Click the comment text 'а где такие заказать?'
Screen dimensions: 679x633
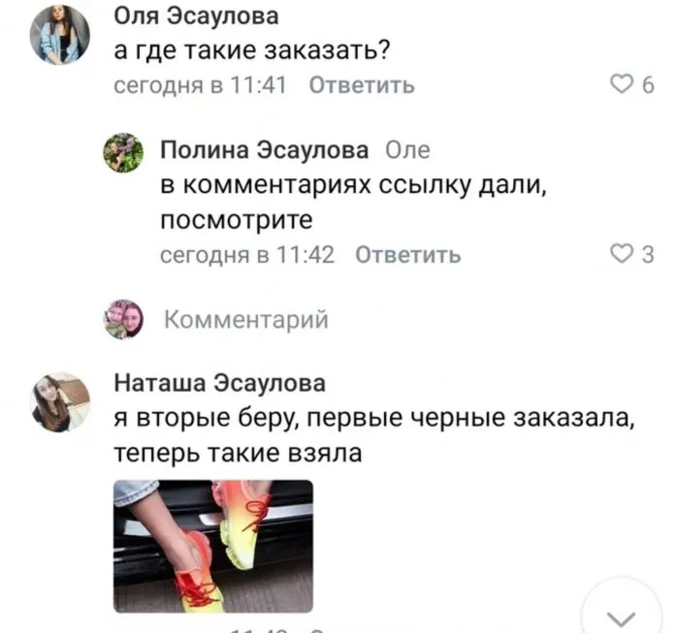(252, 50)
